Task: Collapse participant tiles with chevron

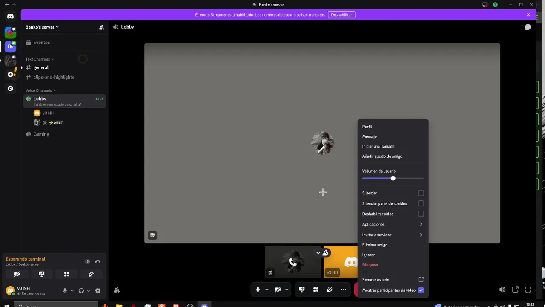Action: (x=318, y=253)
